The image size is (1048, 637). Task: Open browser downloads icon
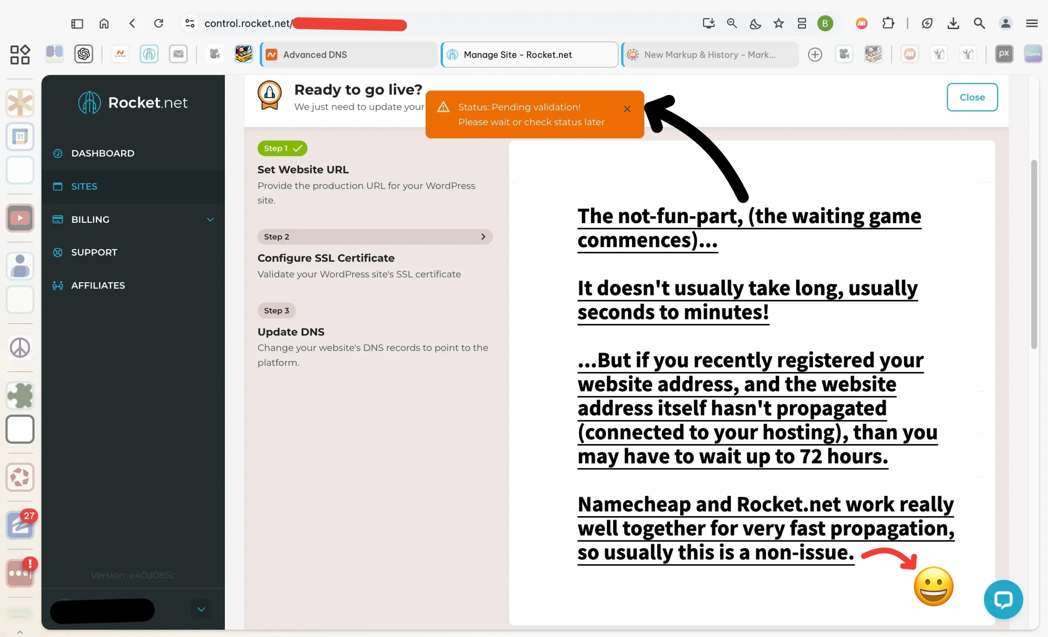click(x=953, y=23)
